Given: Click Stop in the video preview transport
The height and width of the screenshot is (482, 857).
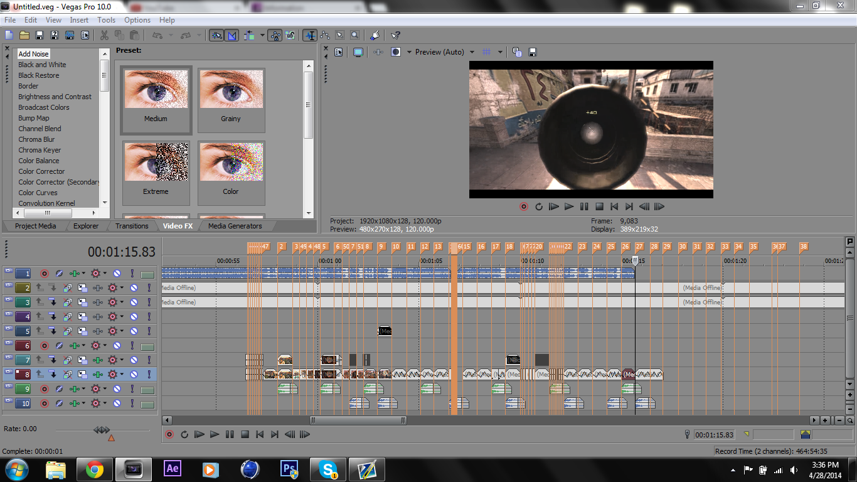Looking at the screenshot, I should pyautogui.click(x=599, y=206).
